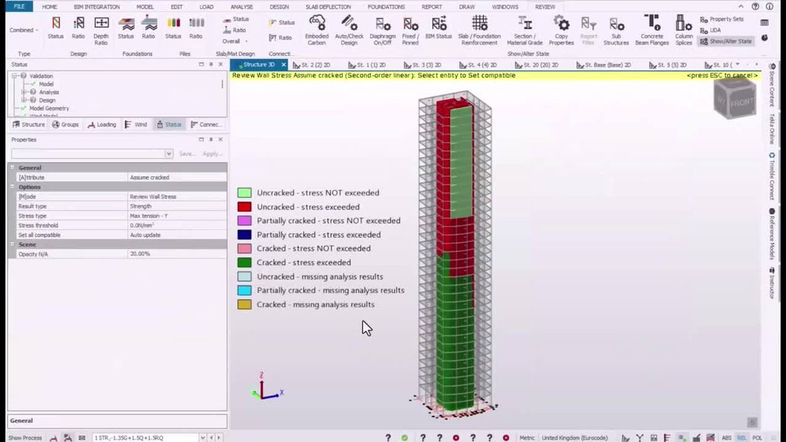Click the green Cracked stress exceeded swatch

(x=244, y=262)
